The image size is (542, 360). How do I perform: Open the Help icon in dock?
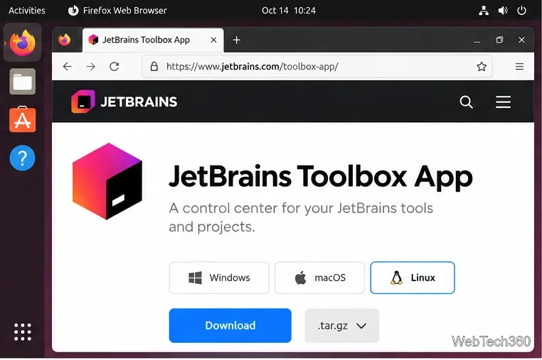click(x=23, y=158)
